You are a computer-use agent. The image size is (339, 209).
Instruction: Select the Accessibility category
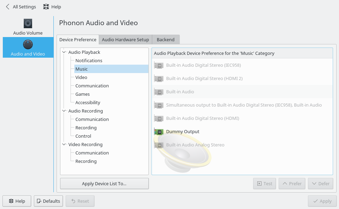[x=88, y=102]
